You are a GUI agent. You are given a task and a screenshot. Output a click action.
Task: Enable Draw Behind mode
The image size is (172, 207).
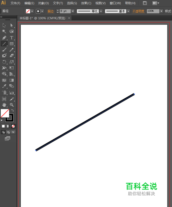coord(8,132)
